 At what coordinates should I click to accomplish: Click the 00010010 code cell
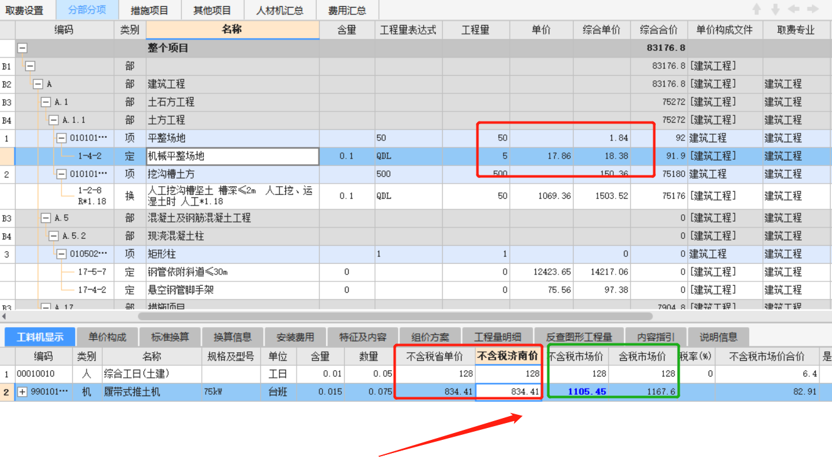click(x=43, y=374)
